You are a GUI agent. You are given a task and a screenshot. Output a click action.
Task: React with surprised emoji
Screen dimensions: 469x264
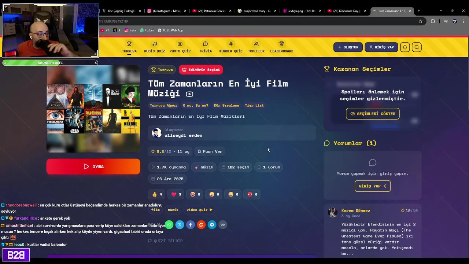[214, 194]
